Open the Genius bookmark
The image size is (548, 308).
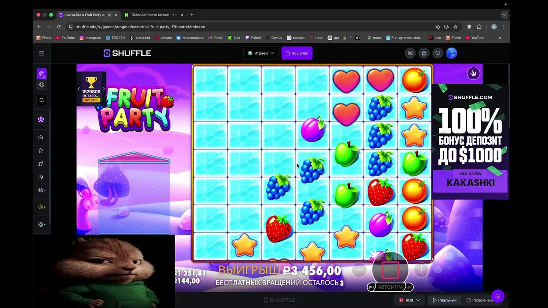tap(274, 38)
